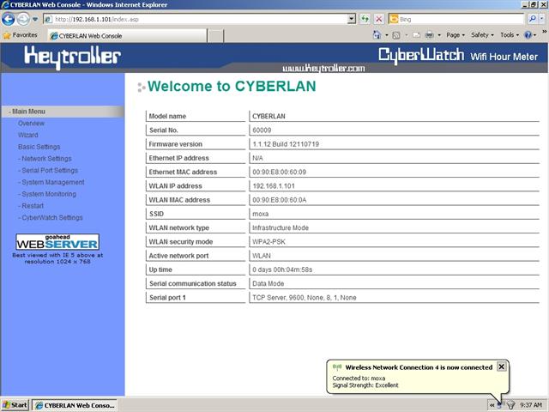Click the Stop loading X icon
549x412 pixels.
pos(378,19)
